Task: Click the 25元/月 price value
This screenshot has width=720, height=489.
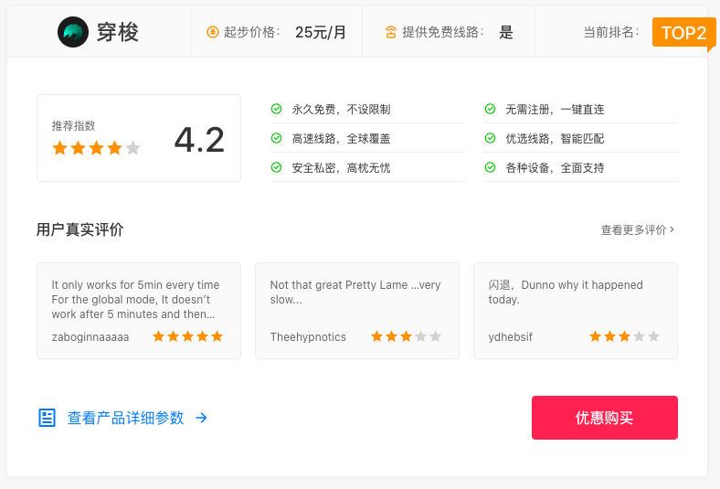Action: [x=321, y=32]
